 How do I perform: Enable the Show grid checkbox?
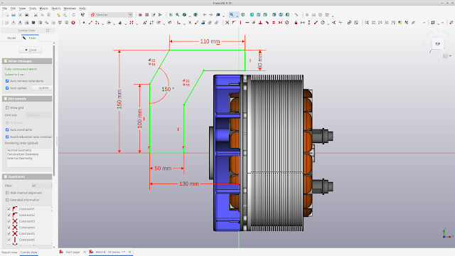7,107
